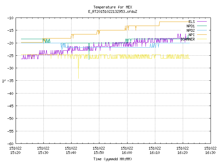Click the y-axis label '-35'
Screen dimensions: 217x162
11,81
